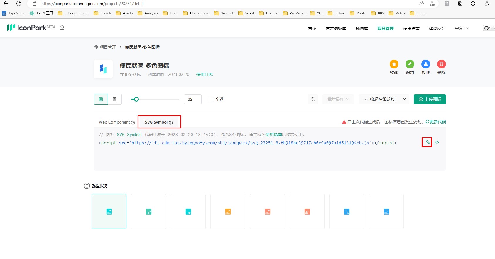Click the 删除 trash icon
The height and width of the screenshot is (259, 495).
click(x=442, y=64)
